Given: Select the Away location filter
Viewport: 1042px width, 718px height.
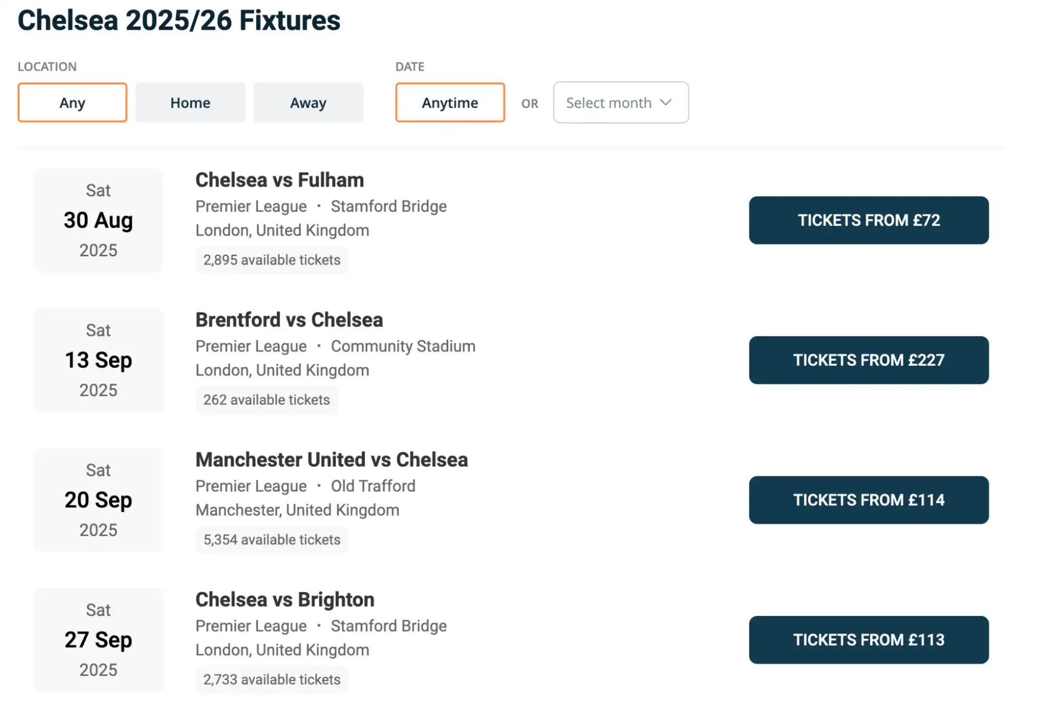Looking at the screenshot, I should pos(308,103).
